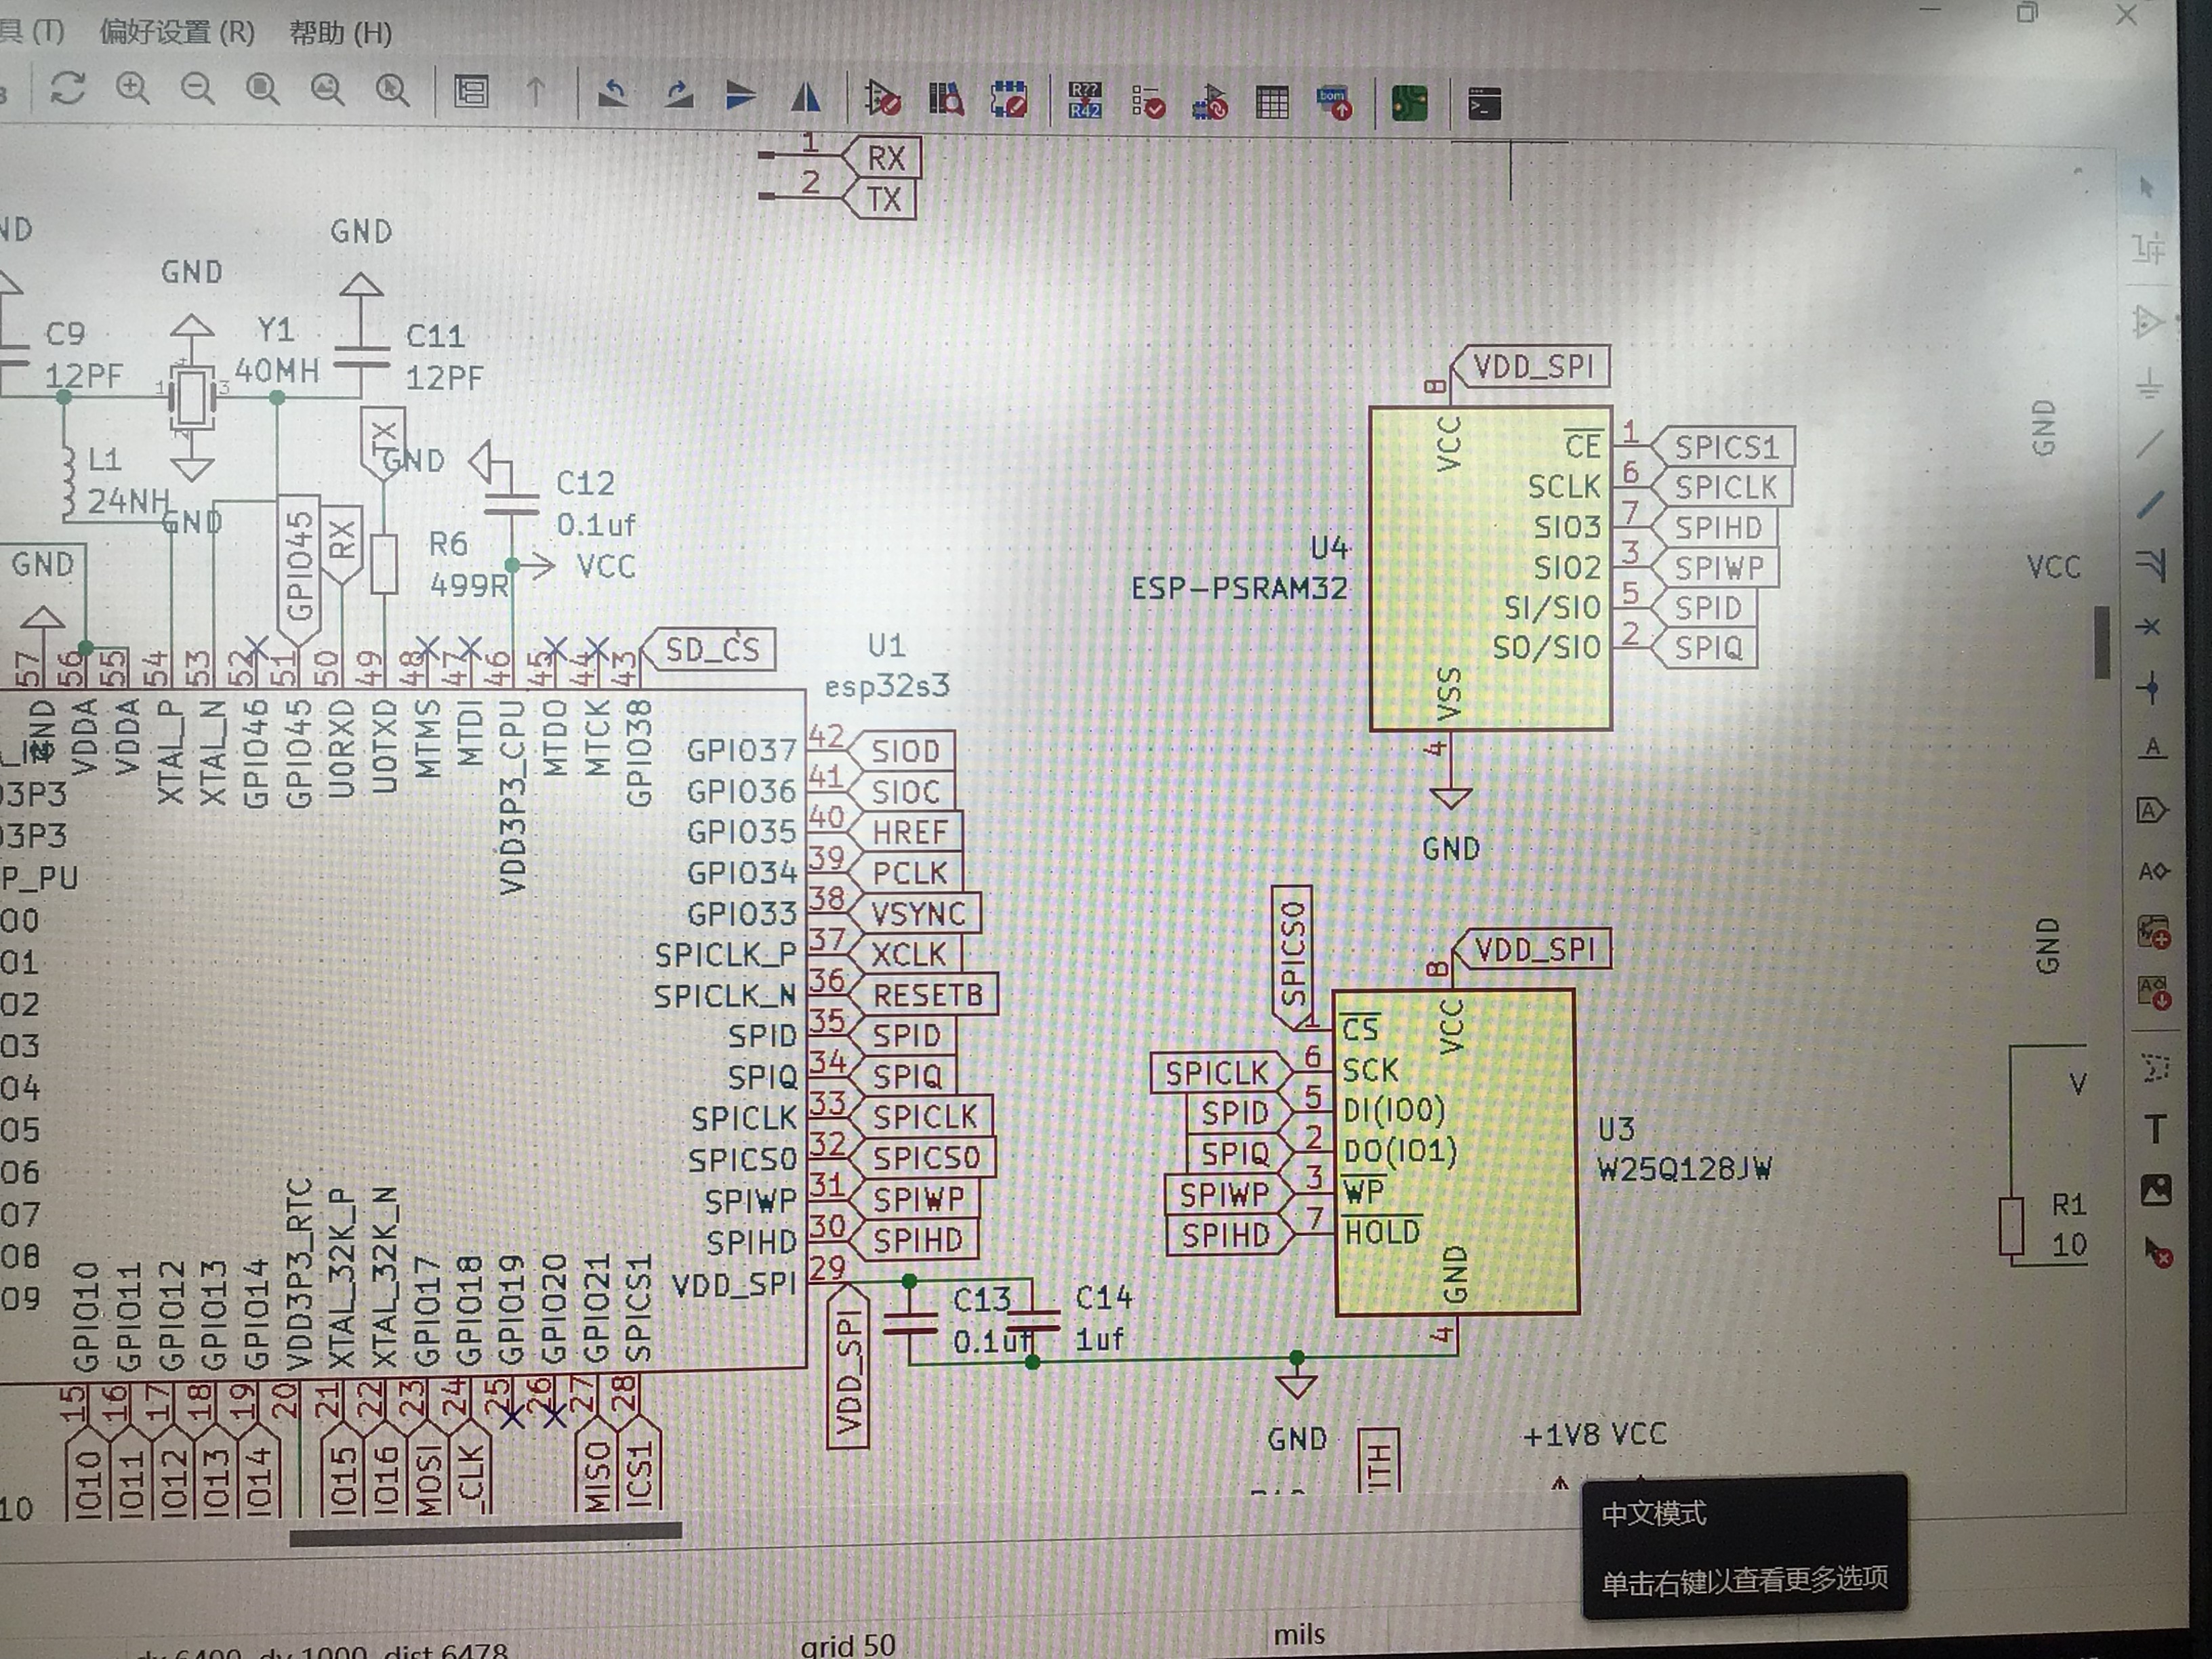Activate the Zoom to selection tool
The image size is (2212, 1659).
tap(392, 92)
